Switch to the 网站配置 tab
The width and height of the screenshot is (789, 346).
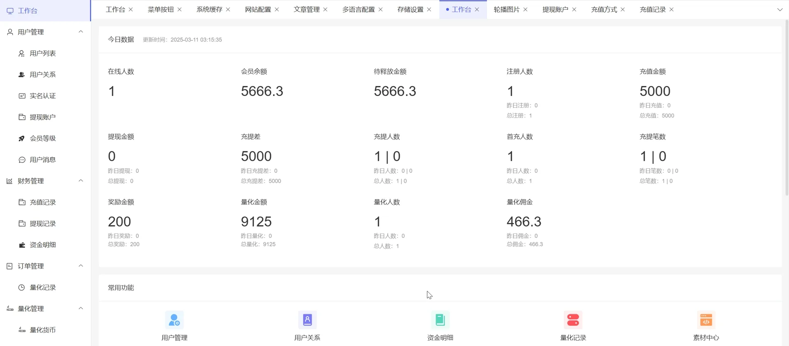[x=258, y=9]
